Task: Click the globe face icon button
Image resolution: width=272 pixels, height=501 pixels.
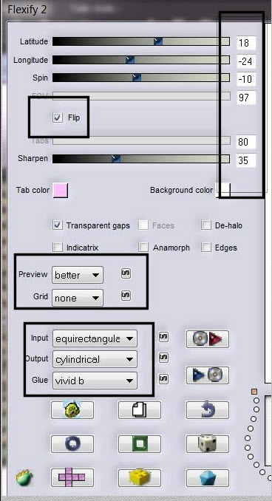Action: 72,410
